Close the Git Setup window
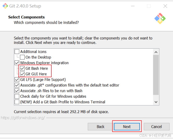 165,6
